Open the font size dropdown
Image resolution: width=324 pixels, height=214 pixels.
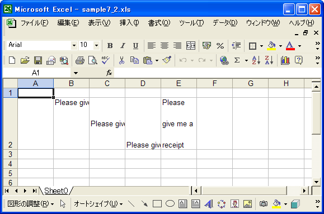click(96, 45)
